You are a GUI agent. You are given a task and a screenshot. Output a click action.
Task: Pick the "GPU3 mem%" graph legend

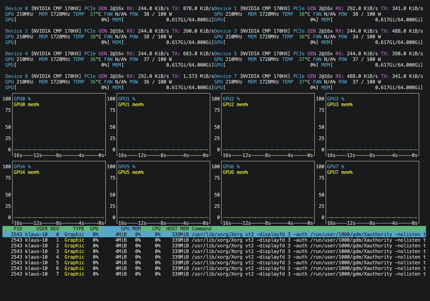[x=340, y=105]
